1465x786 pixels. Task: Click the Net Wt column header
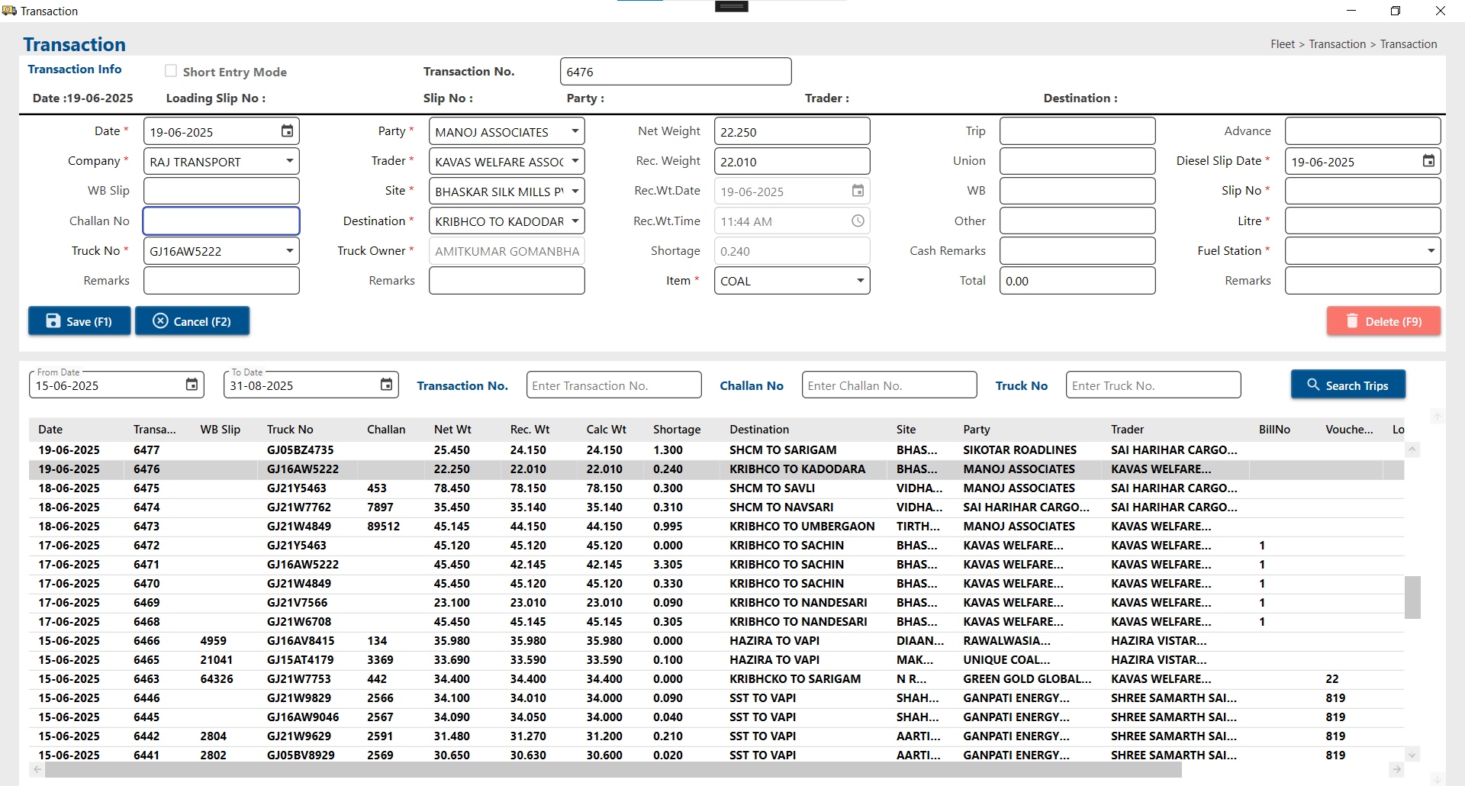click(x=452, y=429)
